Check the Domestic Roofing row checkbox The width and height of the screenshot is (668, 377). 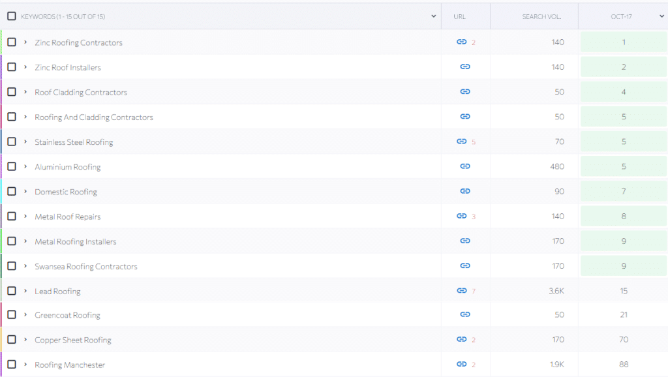click(12, 191)
